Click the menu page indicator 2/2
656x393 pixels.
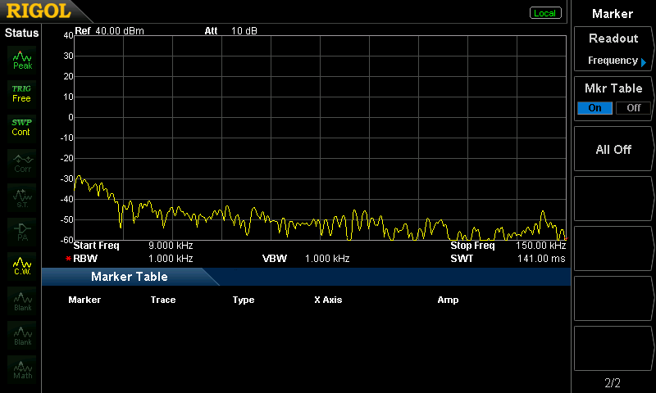(613, 383)
